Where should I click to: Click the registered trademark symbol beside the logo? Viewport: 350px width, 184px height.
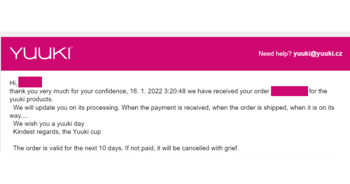72,47
